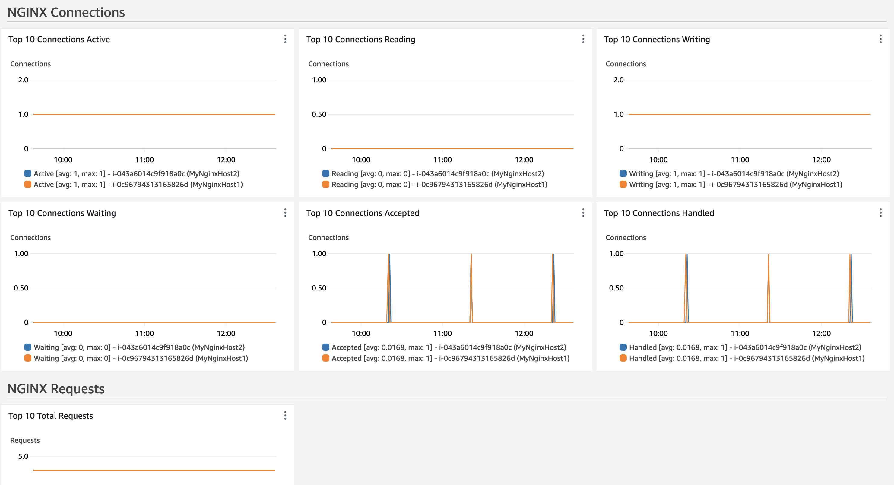
Task: Open the Top 10 Connections Active options menu
Action: click(x=285, y=39)
